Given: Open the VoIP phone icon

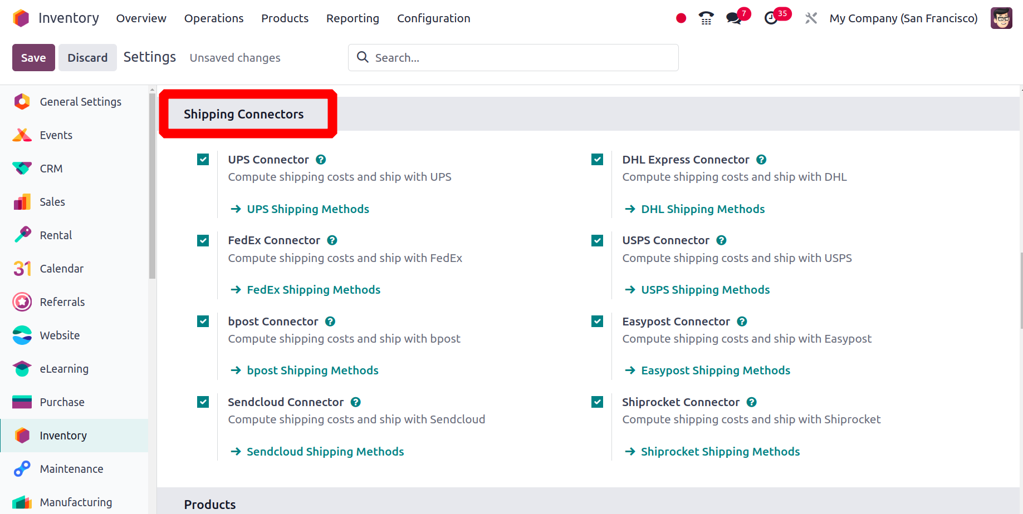Looking at the screenshot, I should tap(706, 18).
